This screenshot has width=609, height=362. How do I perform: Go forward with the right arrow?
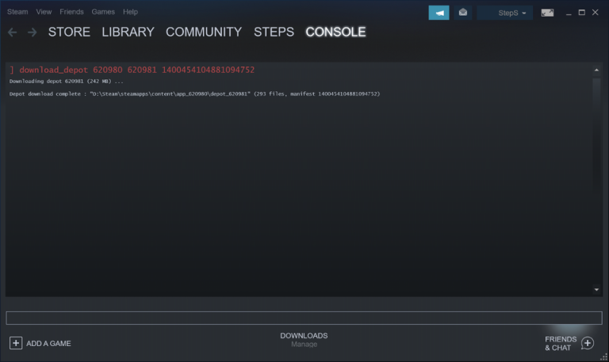tap(33, 32)
